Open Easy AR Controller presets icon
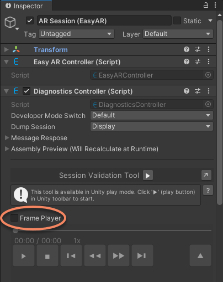The height and width of the screenshot is (282, 223). tap(198, 61)
